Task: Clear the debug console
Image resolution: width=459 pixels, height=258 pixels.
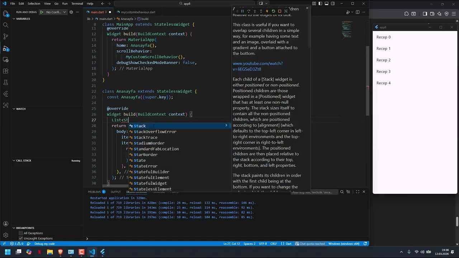Action: click(x=348, y=192)
